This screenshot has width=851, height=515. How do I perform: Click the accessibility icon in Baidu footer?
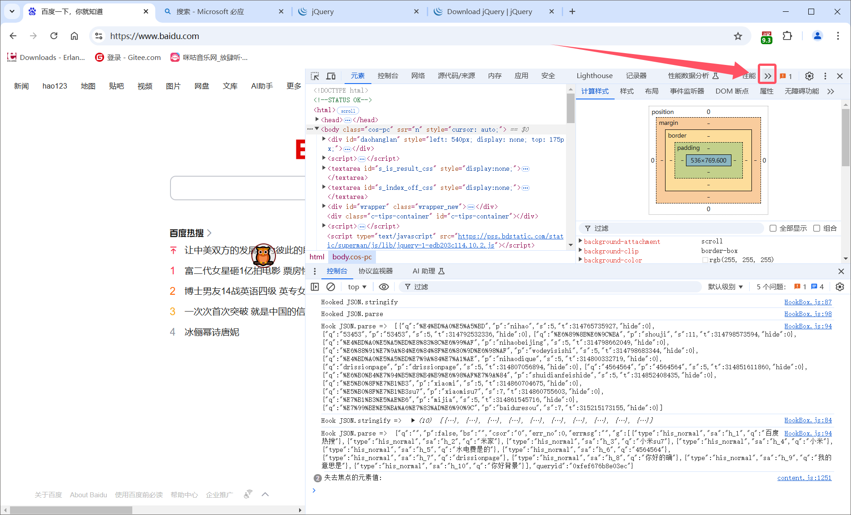[x=248, y=494]
